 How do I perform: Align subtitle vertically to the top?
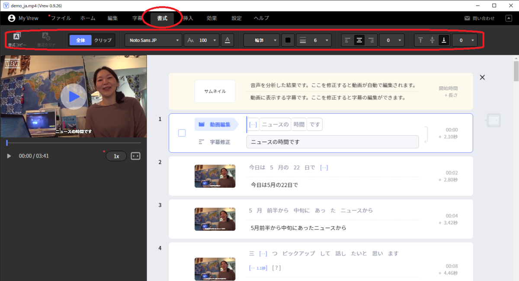coord(420,40)
